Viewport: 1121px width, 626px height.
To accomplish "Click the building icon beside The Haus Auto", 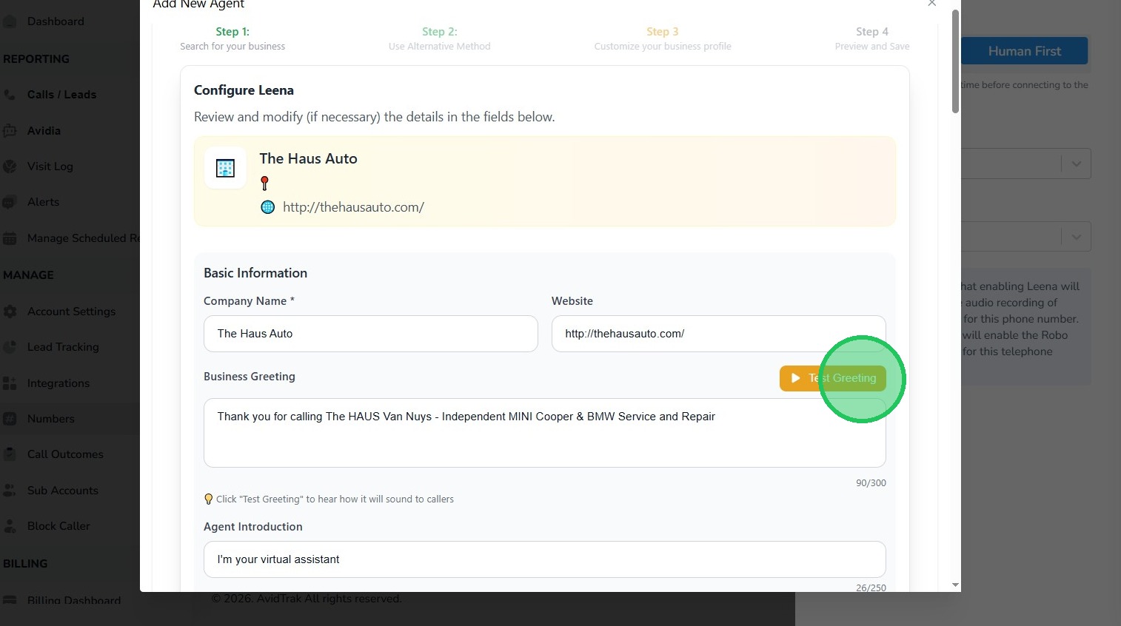I will 225,168.
